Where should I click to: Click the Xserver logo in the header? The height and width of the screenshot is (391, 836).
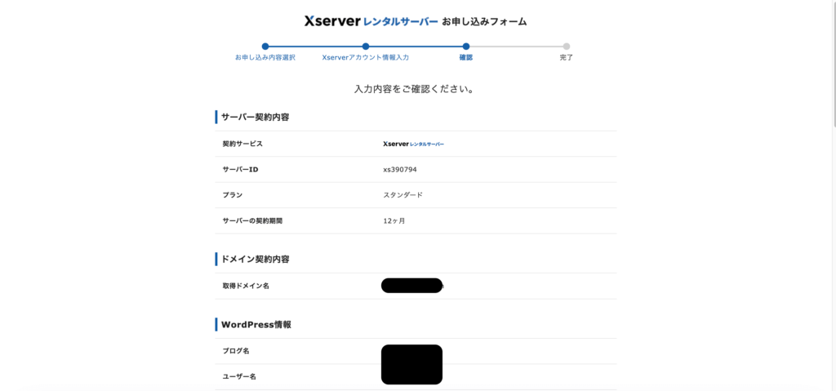point(371,21)
